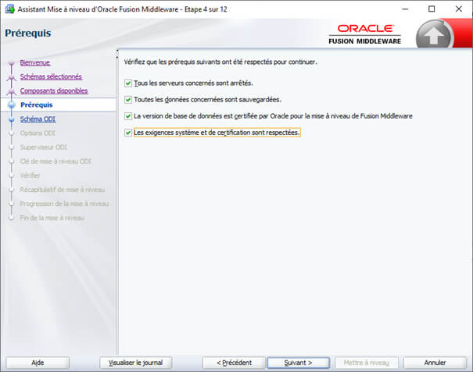Click the 'Superviseur ODI' disabled step

point(44,147)
